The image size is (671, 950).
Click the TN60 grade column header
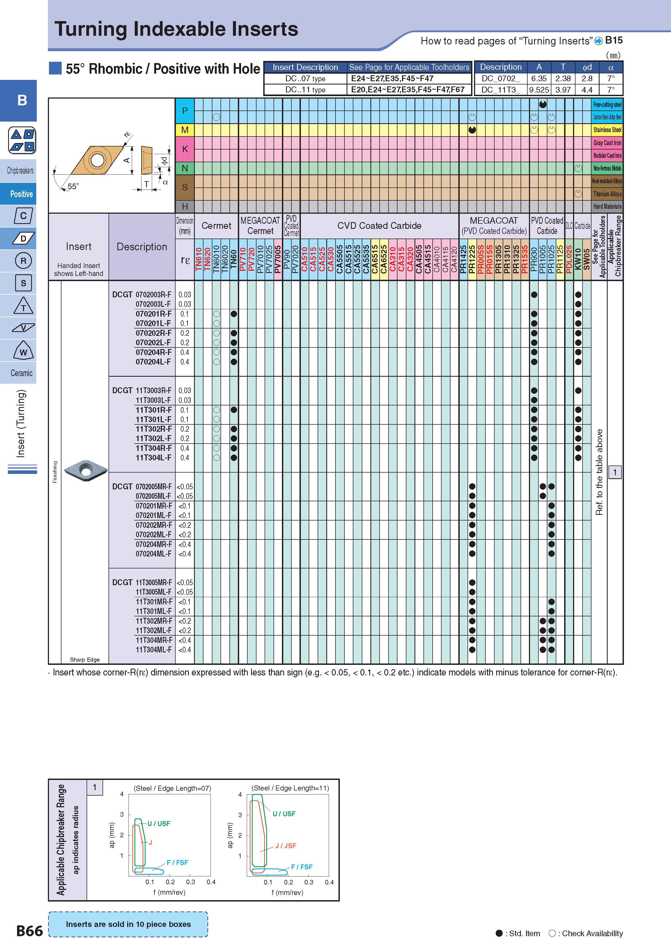pyautogui.click(x=233, y=259)
